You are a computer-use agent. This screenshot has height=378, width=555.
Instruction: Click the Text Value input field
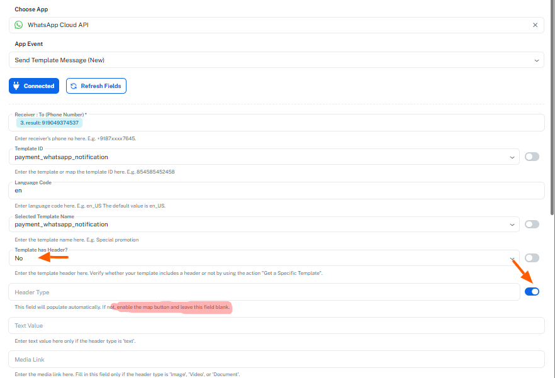click(276, 325)
